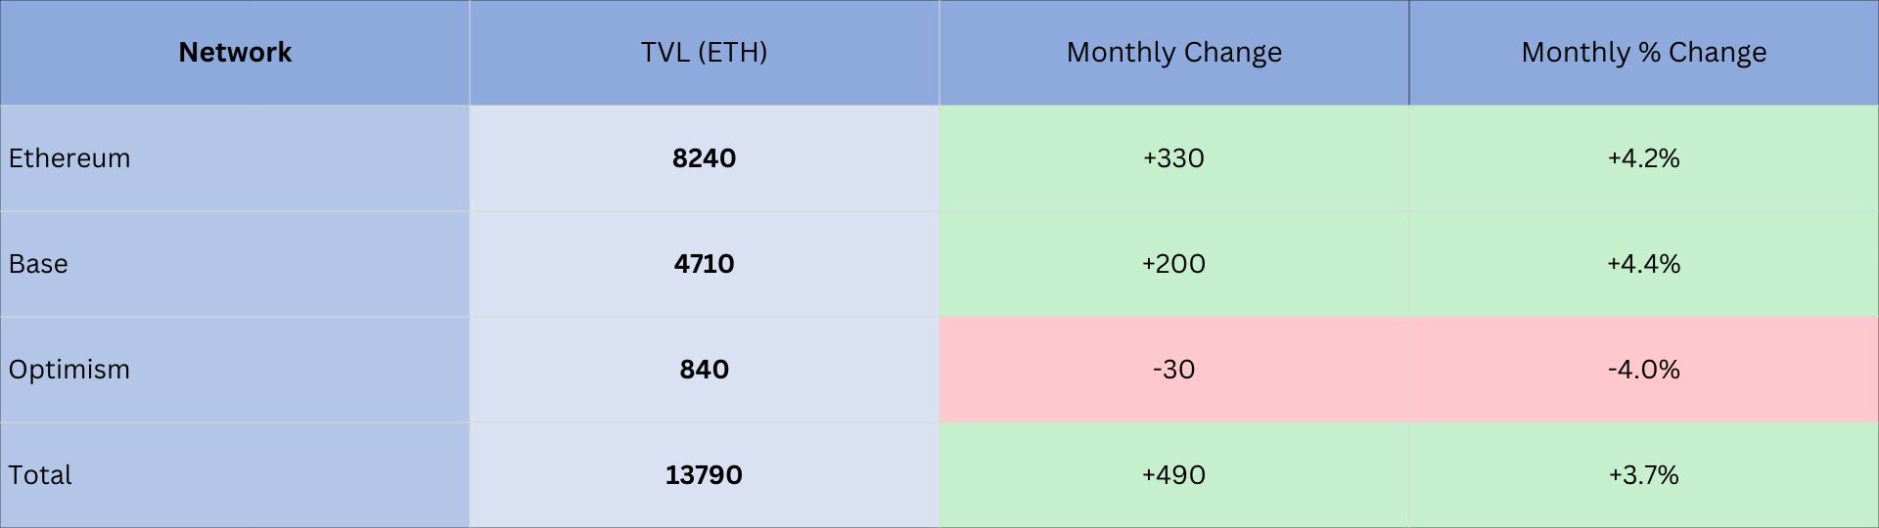The image size is (1879, 528).
Task: Select Optimism TVL value 840
Action: coord(704,370)
